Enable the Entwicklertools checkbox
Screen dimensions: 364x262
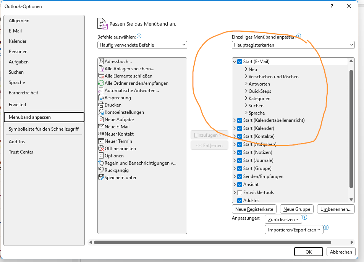point(240,192)
